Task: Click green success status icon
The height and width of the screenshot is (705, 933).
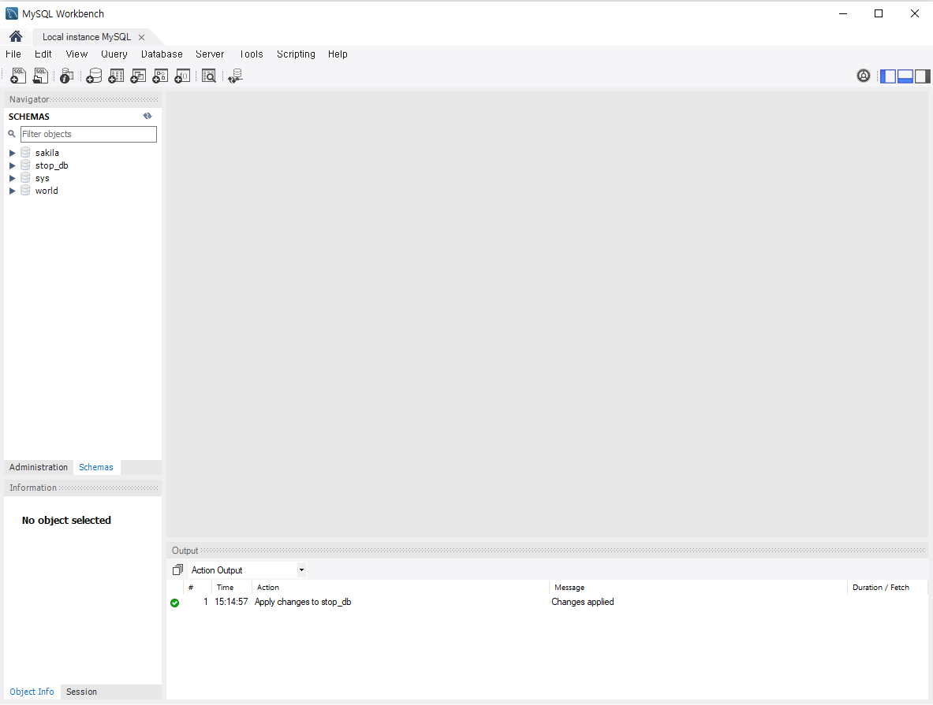Action: [x=175, y=603]
